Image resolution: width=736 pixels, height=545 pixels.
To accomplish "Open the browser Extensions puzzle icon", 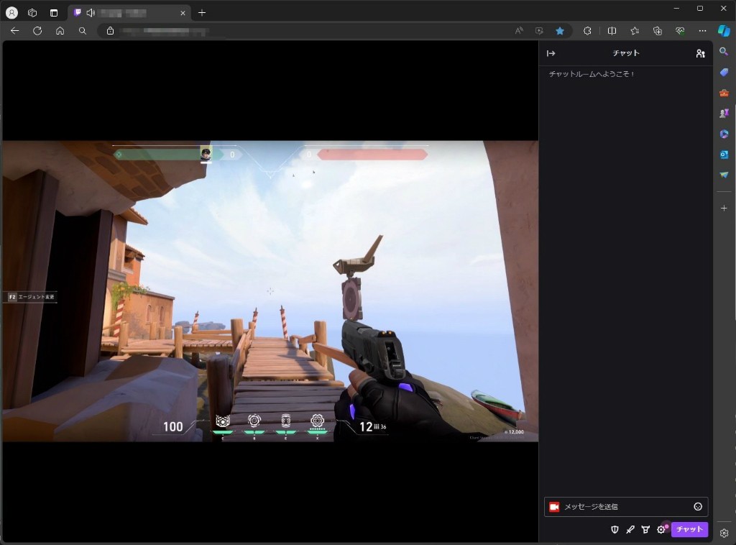I will 587,31.
